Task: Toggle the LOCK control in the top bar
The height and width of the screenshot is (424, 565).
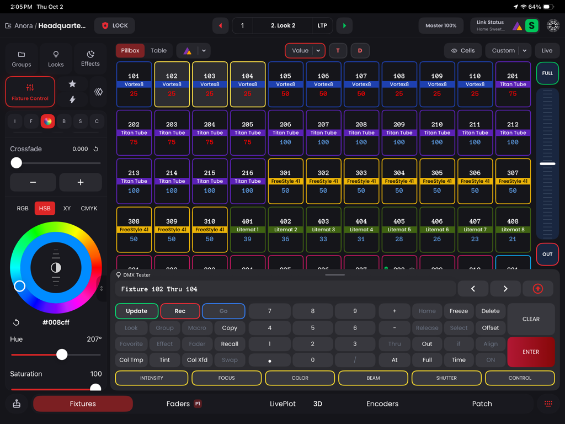Action: 114,25
